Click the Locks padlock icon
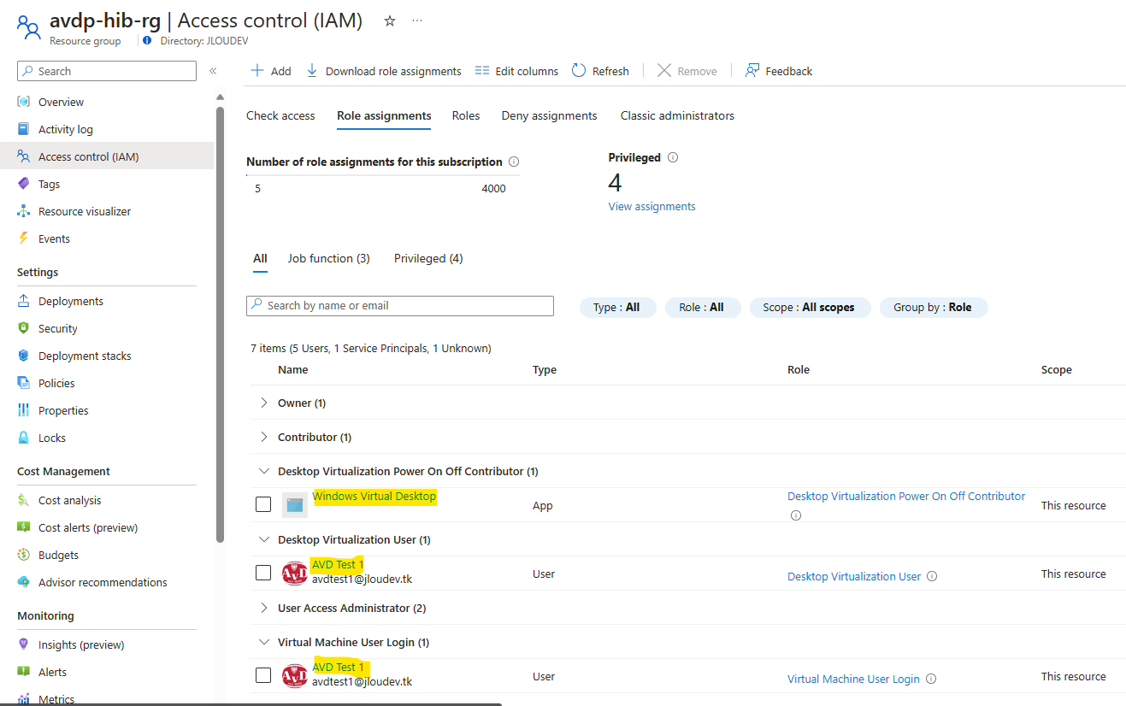The image size is (1126, 706). [x=24, y=438]
